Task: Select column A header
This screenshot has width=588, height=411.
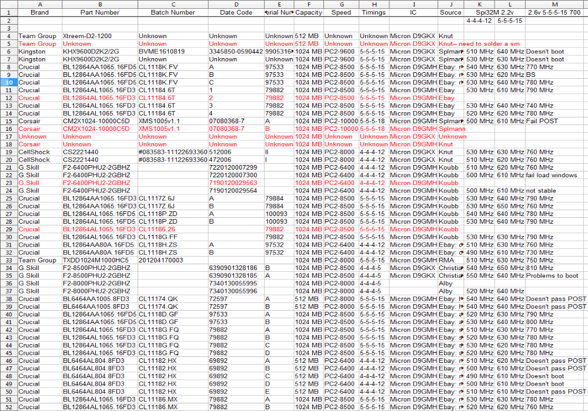Action: pos(40,5)
